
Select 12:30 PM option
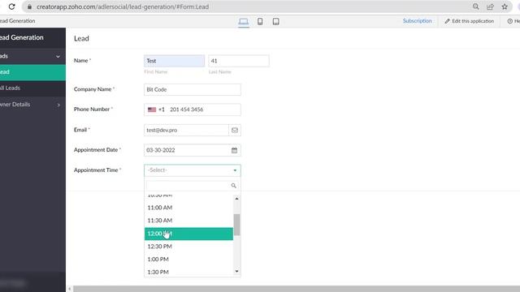tap(188, 247)
